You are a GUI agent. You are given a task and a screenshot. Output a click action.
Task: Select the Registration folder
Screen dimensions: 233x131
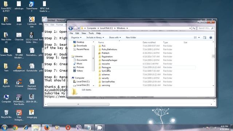[x=107, y=57]
